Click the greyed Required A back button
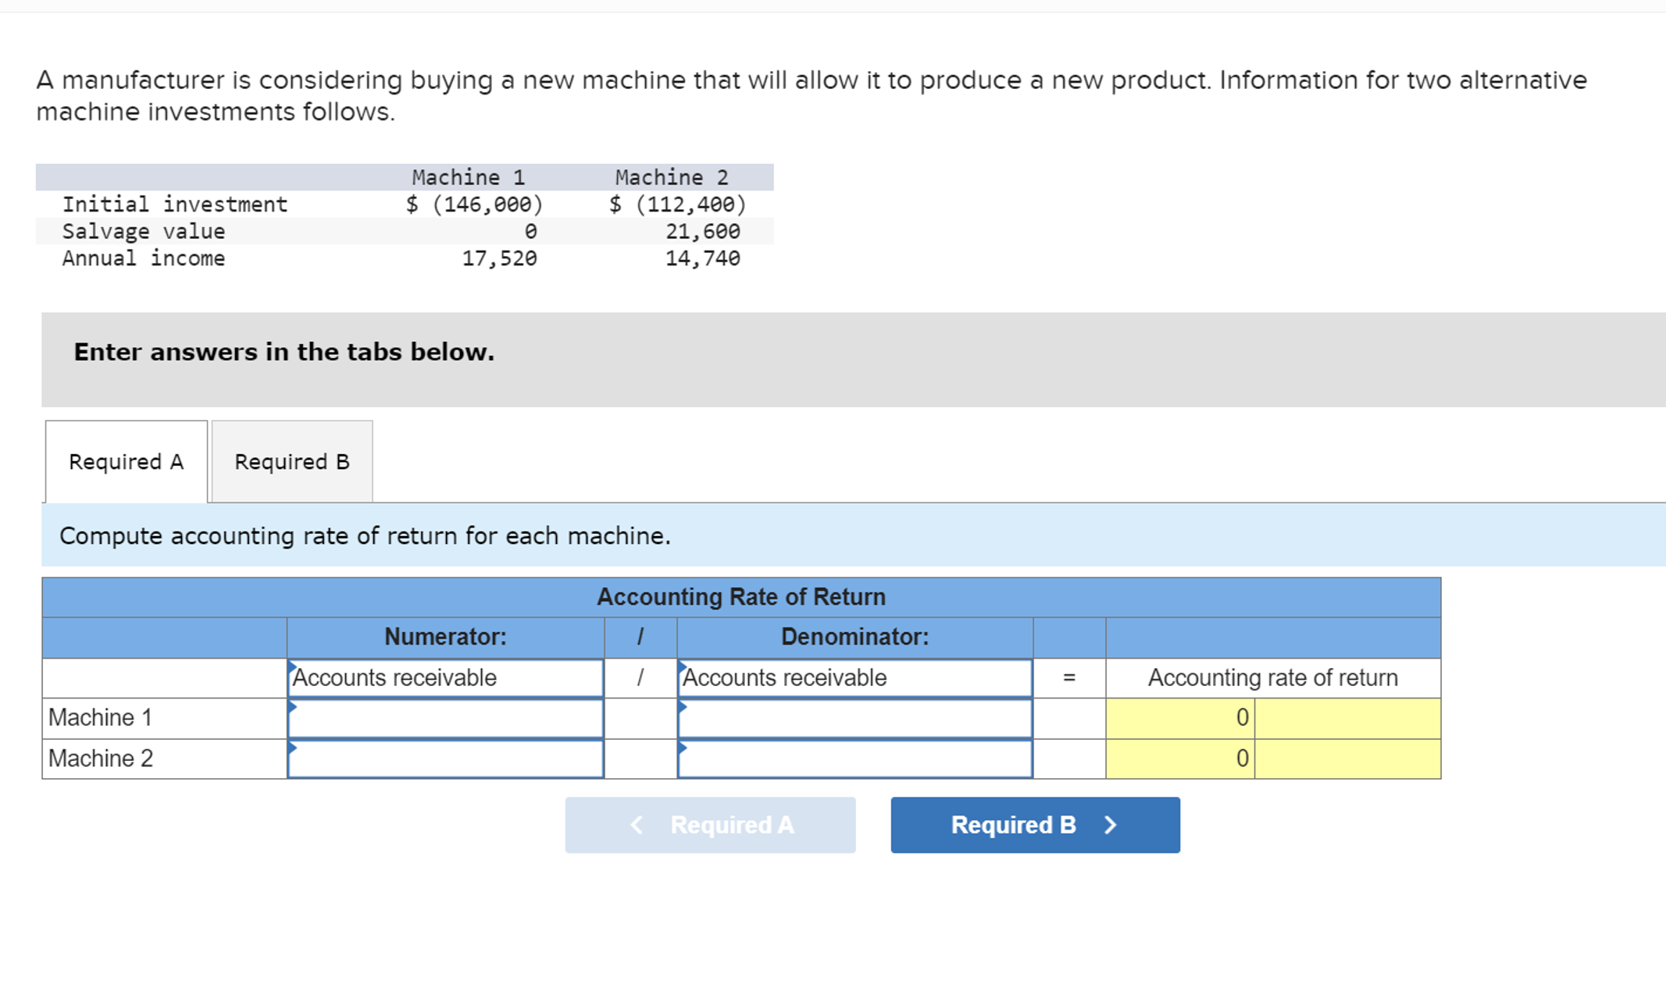 tap(710, 825)
